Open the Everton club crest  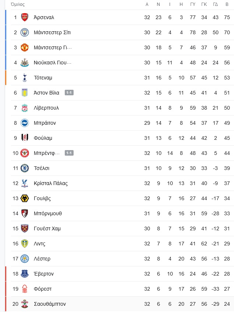click(25, 274)
